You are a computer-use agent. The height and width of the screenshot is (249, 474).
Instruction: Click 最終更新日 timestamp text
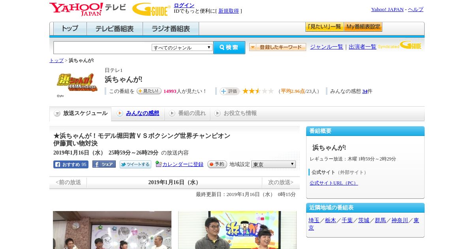point(246,194)
